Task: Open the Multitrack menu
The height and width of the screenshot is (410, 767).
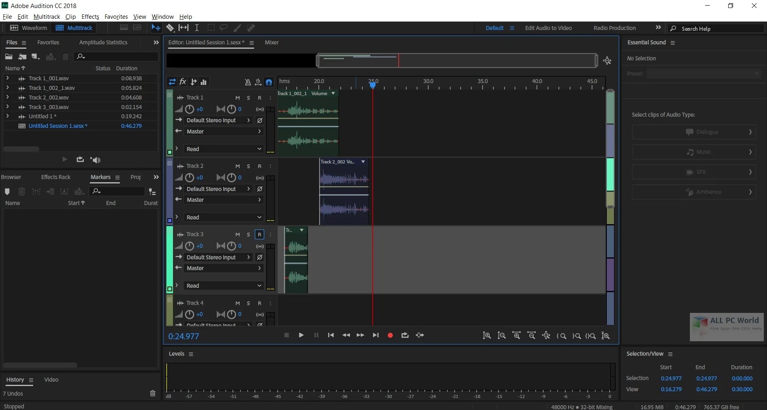Action: click(x=47, y=17)
